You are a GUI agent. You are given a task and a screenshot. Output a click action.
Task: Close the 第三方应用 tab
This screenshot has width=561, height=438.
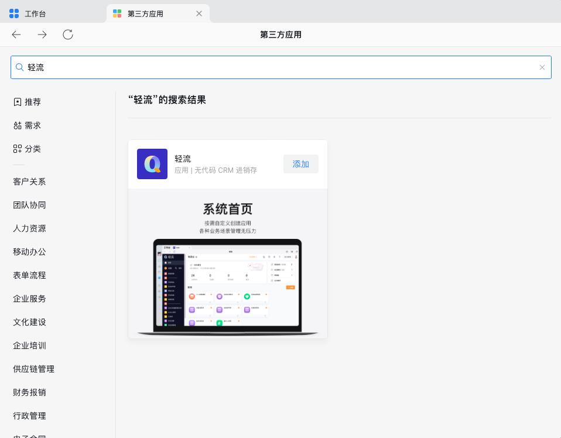point(199,13)
